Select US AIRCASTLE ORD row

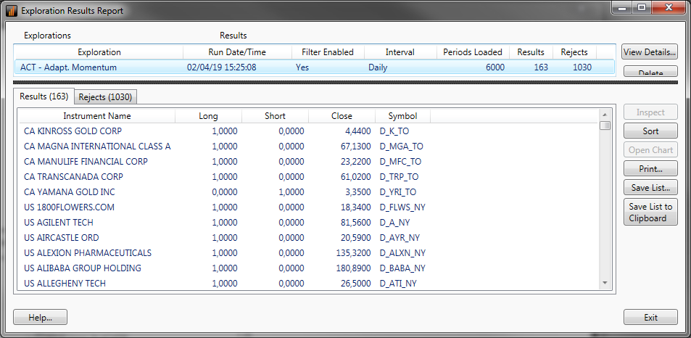pos(308,237)
